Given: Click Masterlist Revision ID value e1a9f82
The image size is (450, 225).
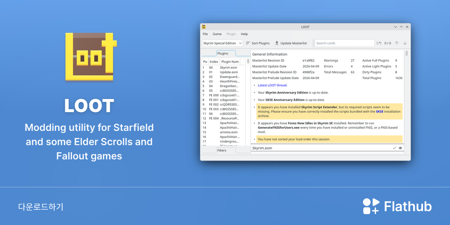Looking at the screenshot, I should click(x=309, y=60).
